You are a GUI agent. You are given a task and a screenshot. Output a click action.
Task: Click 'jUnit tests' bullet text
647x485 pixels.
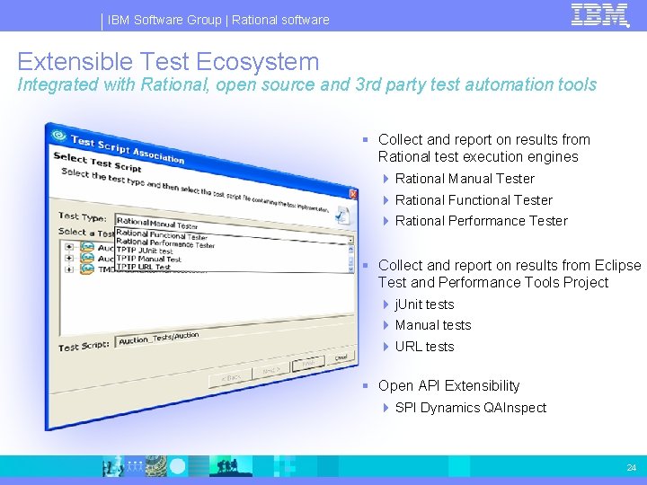(424, 304)
